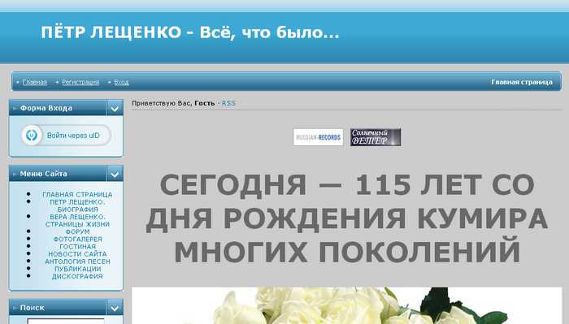
Task: Go to ГЛАВНАЯ СТРАНИЦА in site menu
Action: [77, 195]
